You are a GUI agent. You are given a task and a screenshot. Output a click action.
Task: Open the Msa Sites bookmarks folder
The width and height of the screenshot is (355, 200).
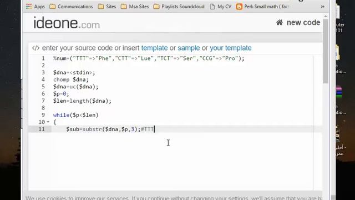tap(135, 7)
